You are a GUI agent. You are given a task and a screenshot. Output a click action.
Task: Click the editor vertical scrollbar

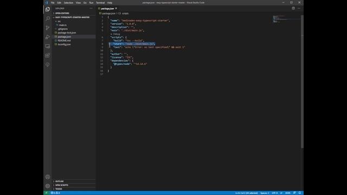point(302,82)
